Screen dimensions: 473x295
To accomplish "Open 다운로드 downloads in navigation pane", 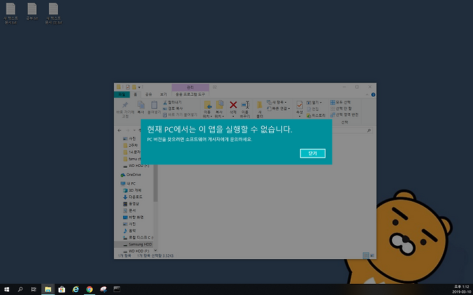I will (x=133, y=197).
